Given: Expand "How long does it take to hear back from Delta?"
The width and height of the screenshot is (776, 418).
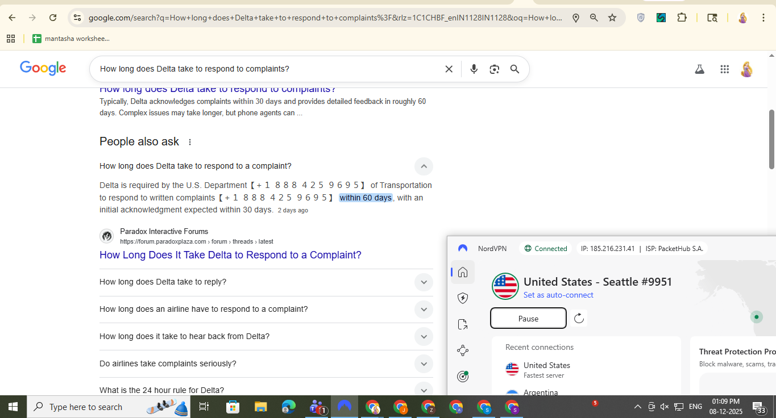Looking at the screenshot, I should [424, 337].
